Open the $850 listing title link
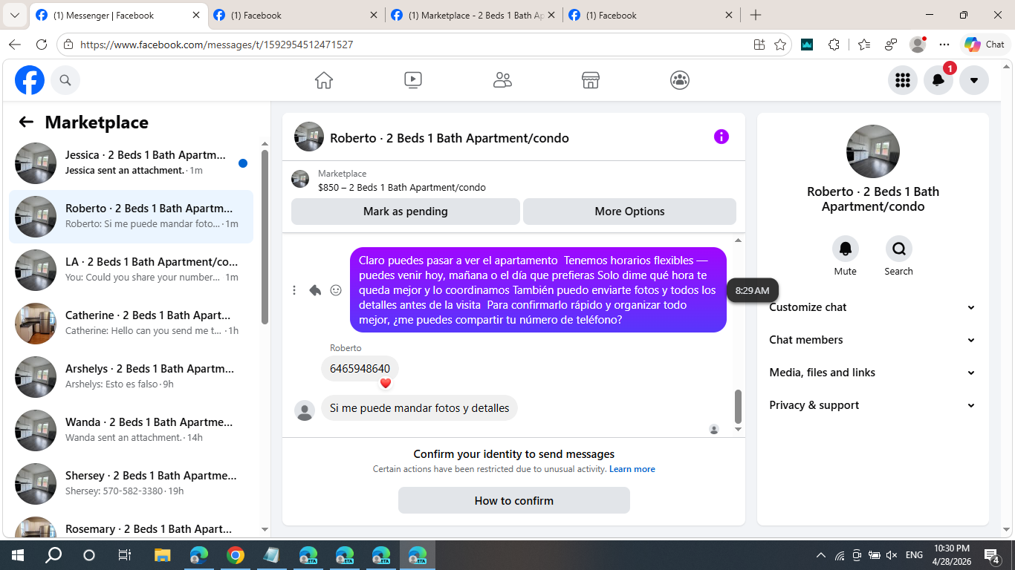Screen dimensions: 1015x570 [x=402, y=187]
